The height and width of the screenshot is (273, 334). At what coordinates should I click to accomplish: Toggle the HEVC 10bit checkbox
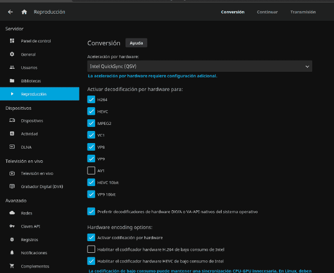click(x=91, y=183)
